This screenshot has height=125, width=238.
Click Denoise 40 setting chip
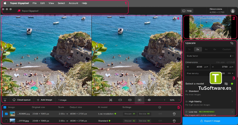tap(144, 121)
